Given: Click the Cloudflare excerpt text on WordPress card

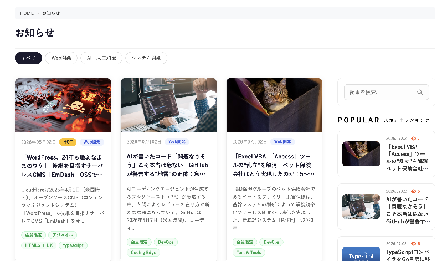Looking at the screenshot, I should pos(63,205).
